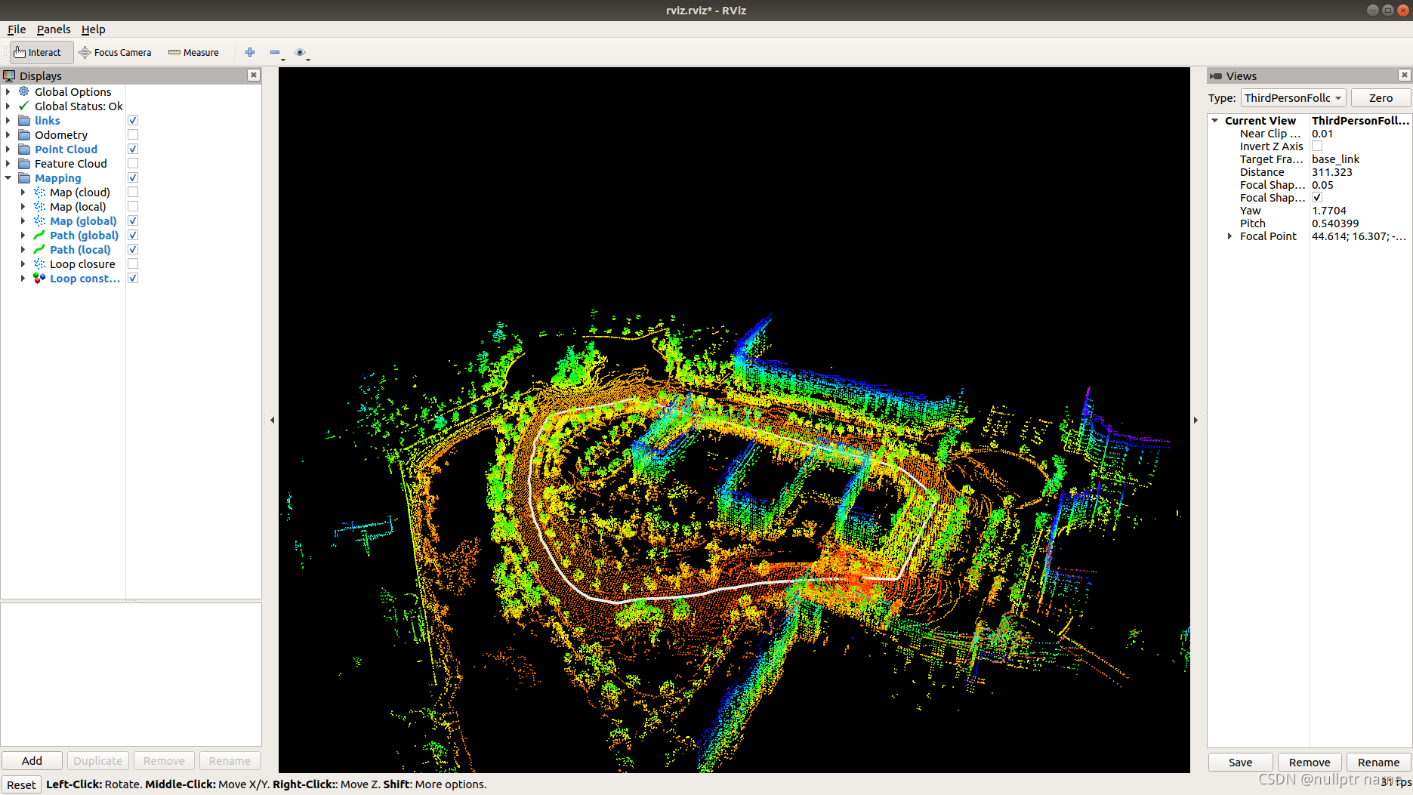
Task: Click the Views panel camera icon
Action: [x=1215, y=75]
